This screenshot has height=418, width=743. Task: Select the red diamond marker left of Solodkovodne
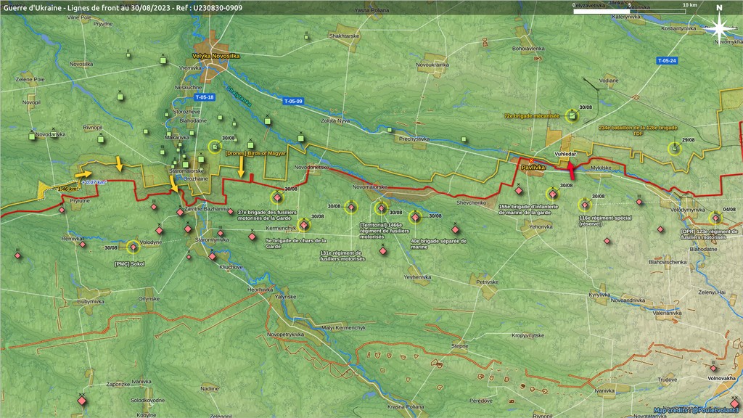point(82,401)
